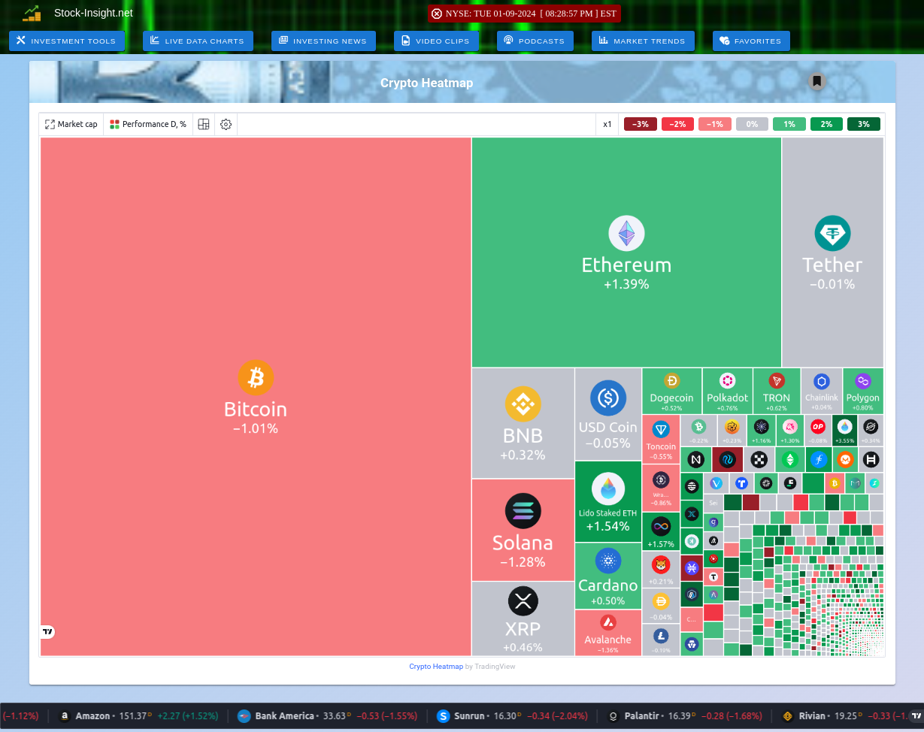The image size is (924, 732).
Task: Open Video Clips menu
Action: (x=436, y=41)
